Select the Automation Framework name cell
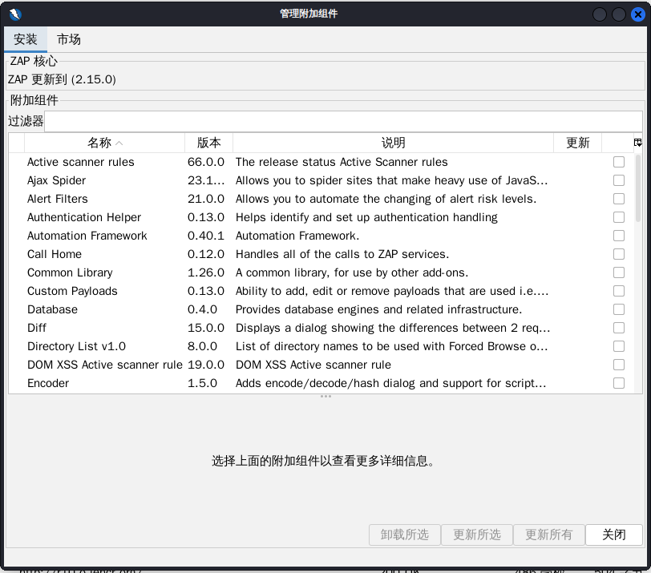This screenshot has width=651, height=573. point(87,236)
